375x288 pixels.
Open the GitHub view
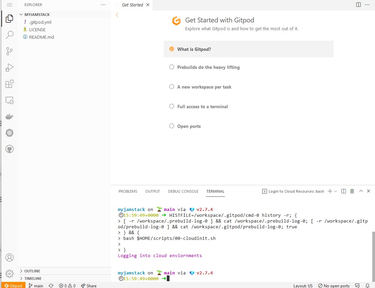[9, 149]
